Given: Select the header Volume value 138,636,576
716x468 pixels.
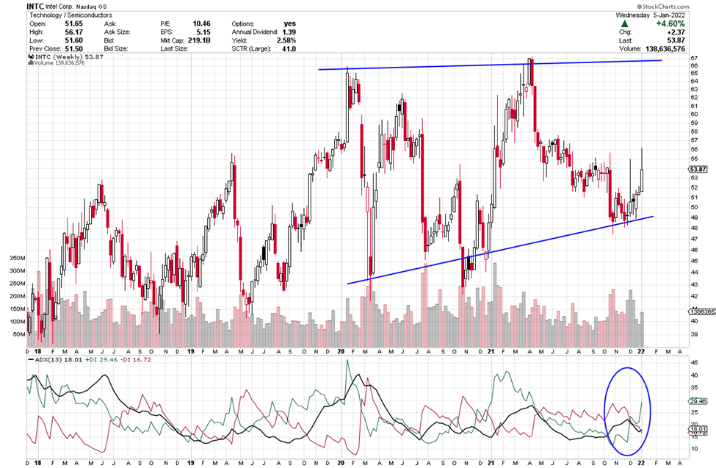Looking at the screenshot, I should (665, 48).
